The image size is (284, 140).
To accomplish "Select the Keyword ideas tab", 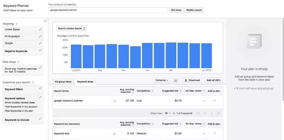I will click(85, 82).
